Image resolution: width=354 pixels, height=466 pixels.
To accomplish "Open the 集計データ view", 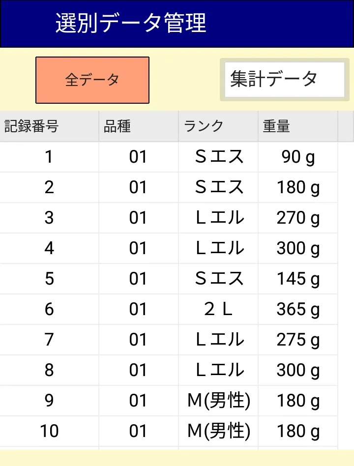I will (284, 80).
